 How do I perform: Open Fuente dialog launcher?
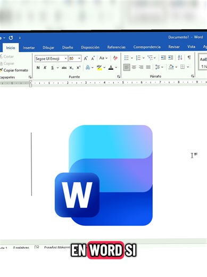tap(119, 77)
